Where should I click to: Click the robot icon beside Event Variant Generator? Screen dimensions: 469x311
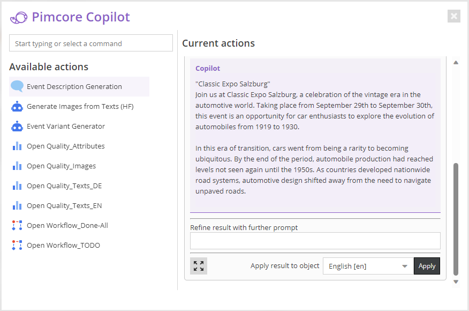[17, 126]
